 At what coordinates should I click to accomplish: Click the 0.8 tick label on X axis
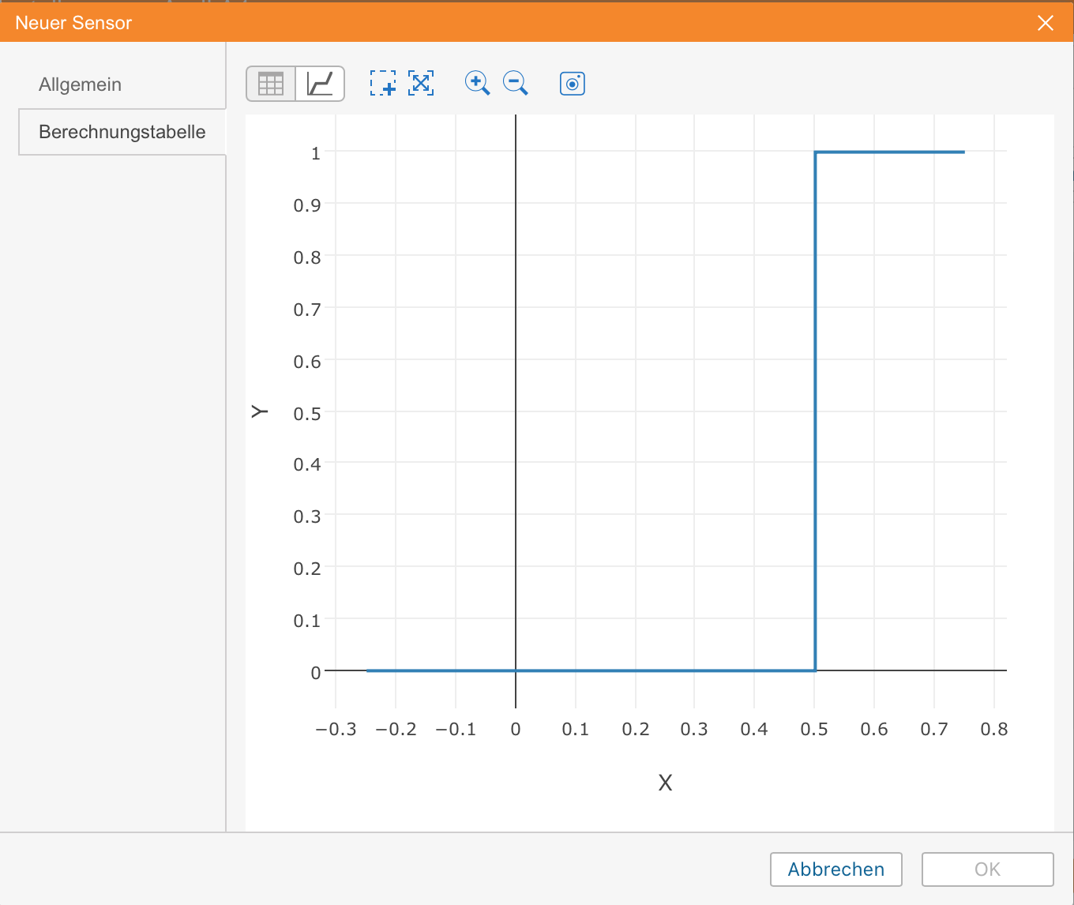pyautogui.click(x=993, y=730)
